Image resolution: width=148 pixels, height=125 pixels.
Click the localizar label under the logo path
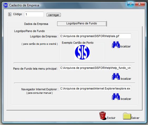click(125, 46)
